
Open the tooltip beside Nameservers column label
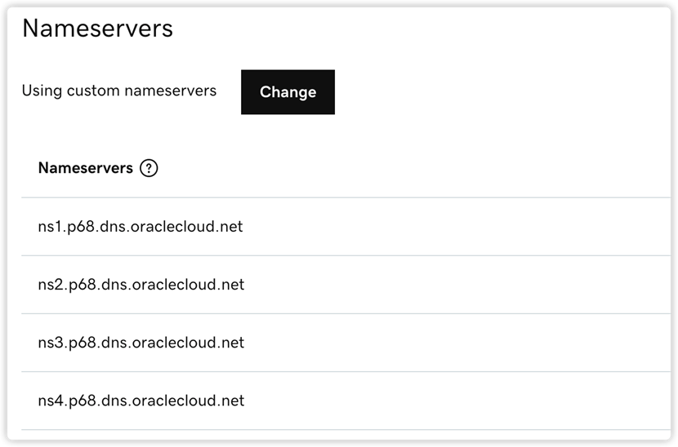coord(149,168)
